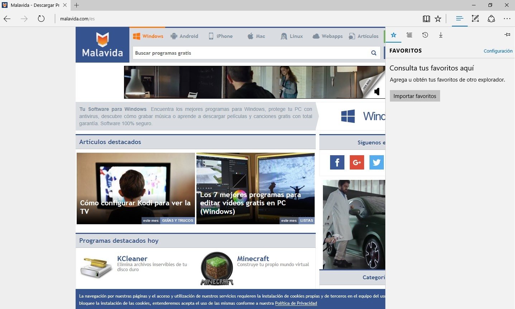Select the iPhone platform menu item

click(x=220, y=36)
